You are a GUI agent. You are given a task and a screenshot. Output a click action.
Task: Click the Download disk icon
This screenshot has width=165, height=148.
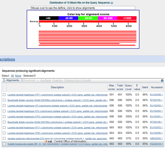[x=22, y=80]
